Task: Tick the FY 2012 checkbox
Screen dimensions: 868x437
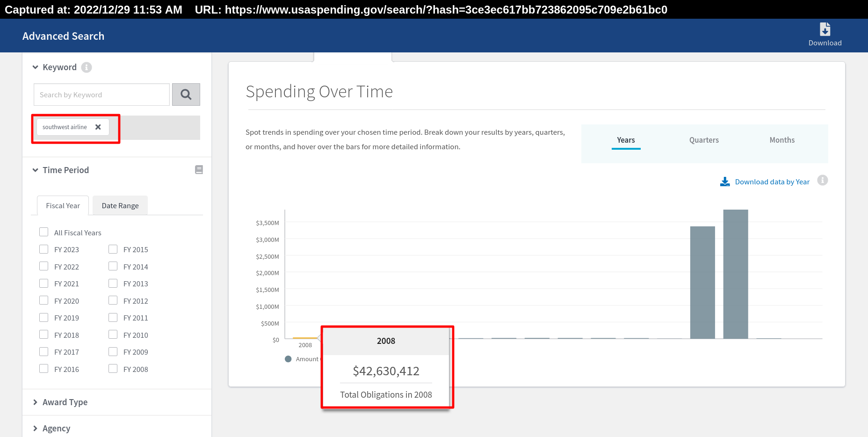Action: click(x=113, y=300)
